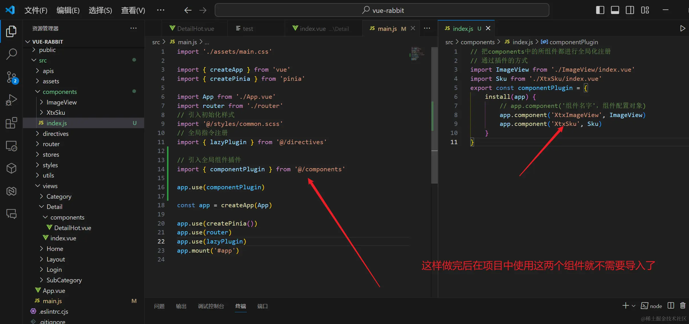Click the vue-rabbit search command box

[x=382, y=10]
